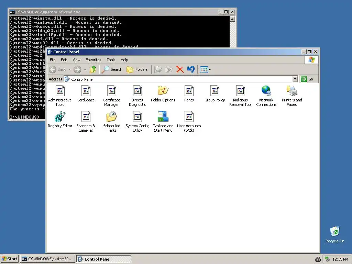
Task: Click the blue Undo toolbar icon
Action: [x=191, y=69]
